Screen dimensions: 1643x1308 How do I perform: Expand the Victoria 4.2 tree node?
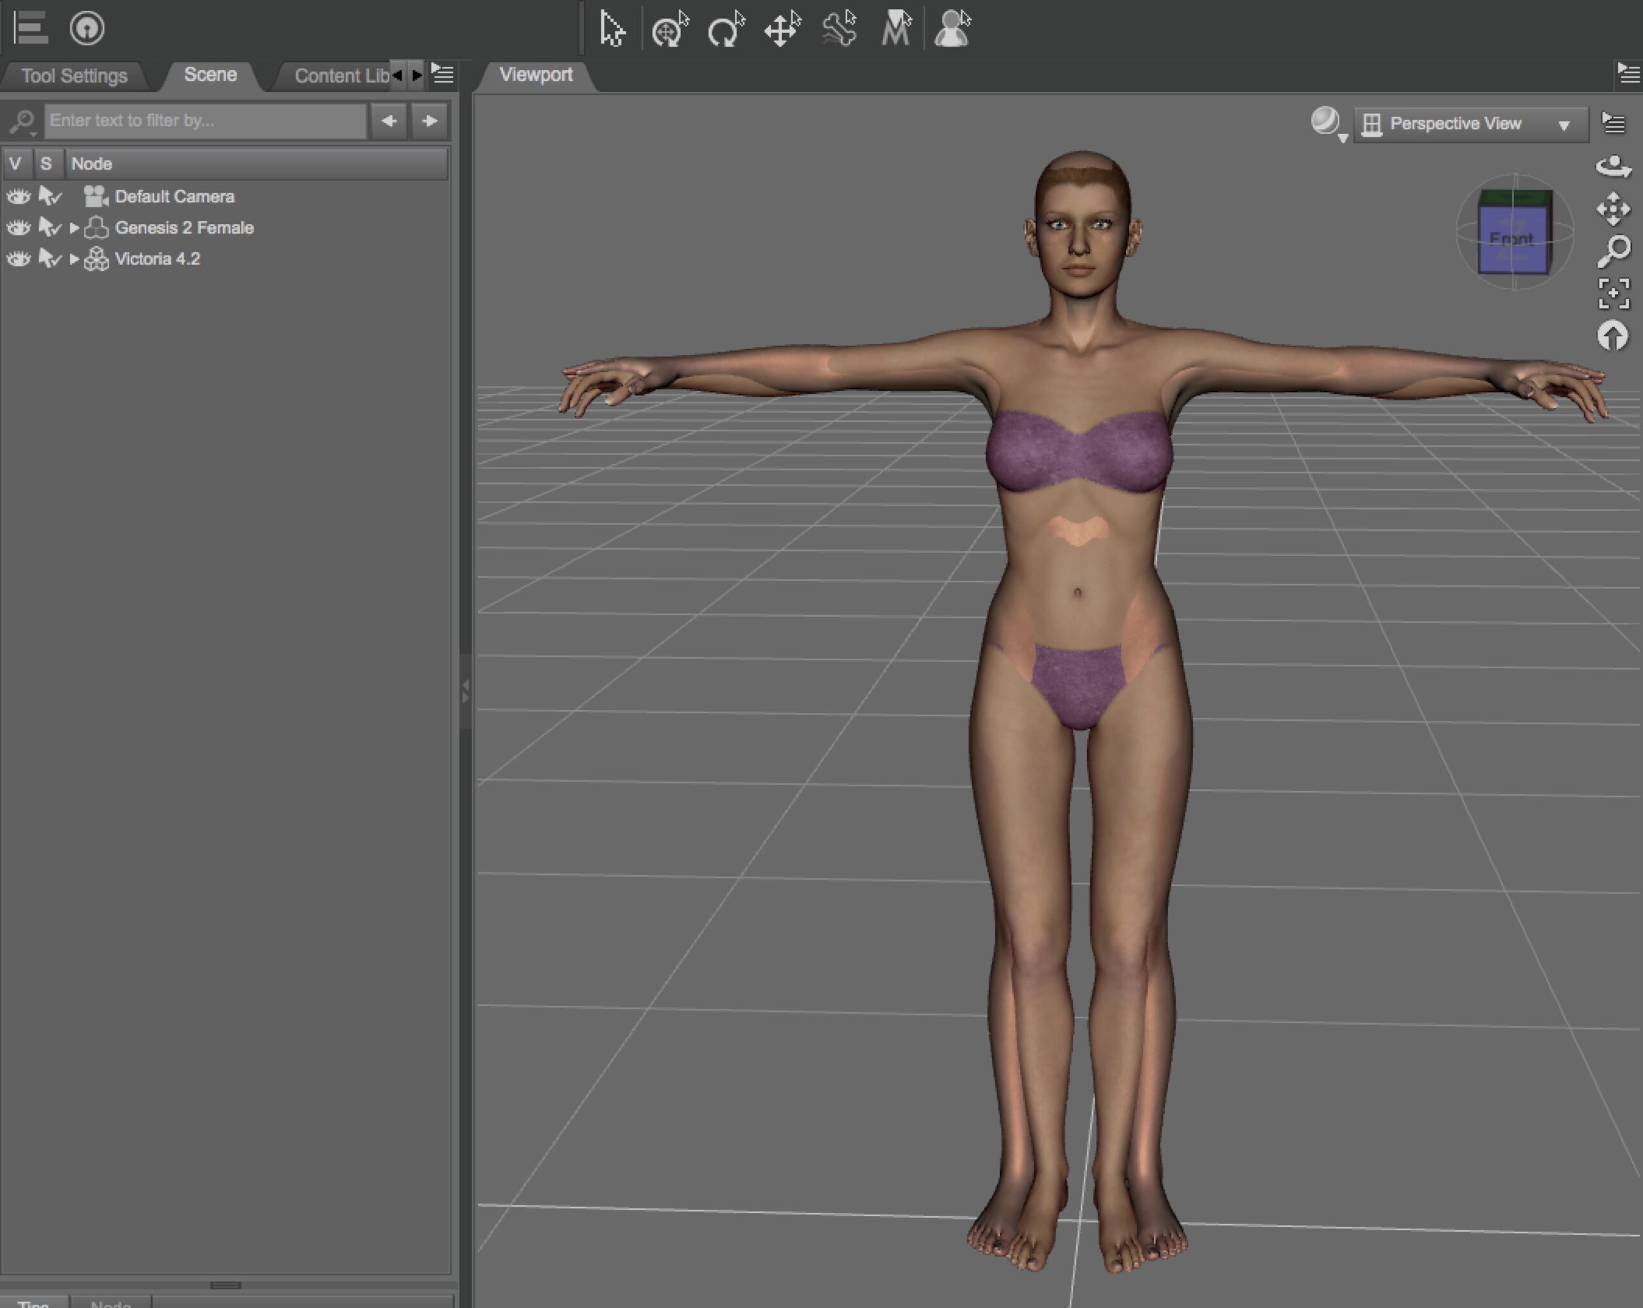click(74, 259)
